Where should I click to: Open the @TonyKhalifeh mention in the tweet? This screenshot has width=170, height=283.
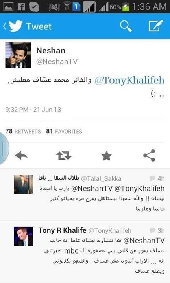click(129, 80)
